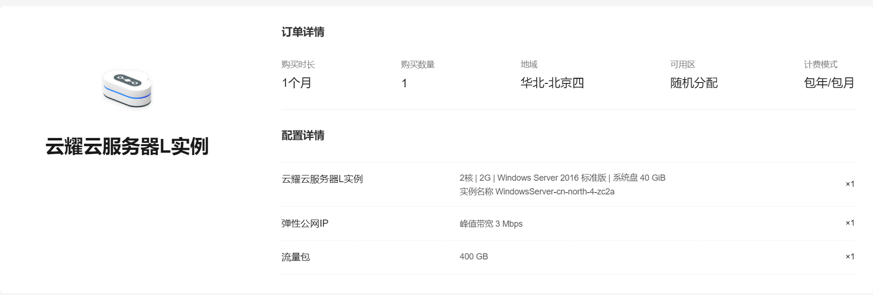
Task: Select the 华北-北京四 region value
Action: tap(552, 83)
